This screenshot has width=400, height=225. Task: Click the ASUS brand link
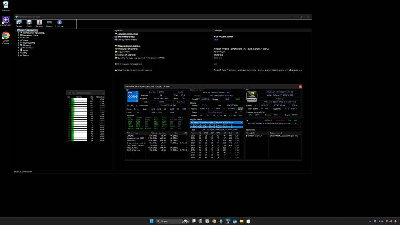(216, 40)
